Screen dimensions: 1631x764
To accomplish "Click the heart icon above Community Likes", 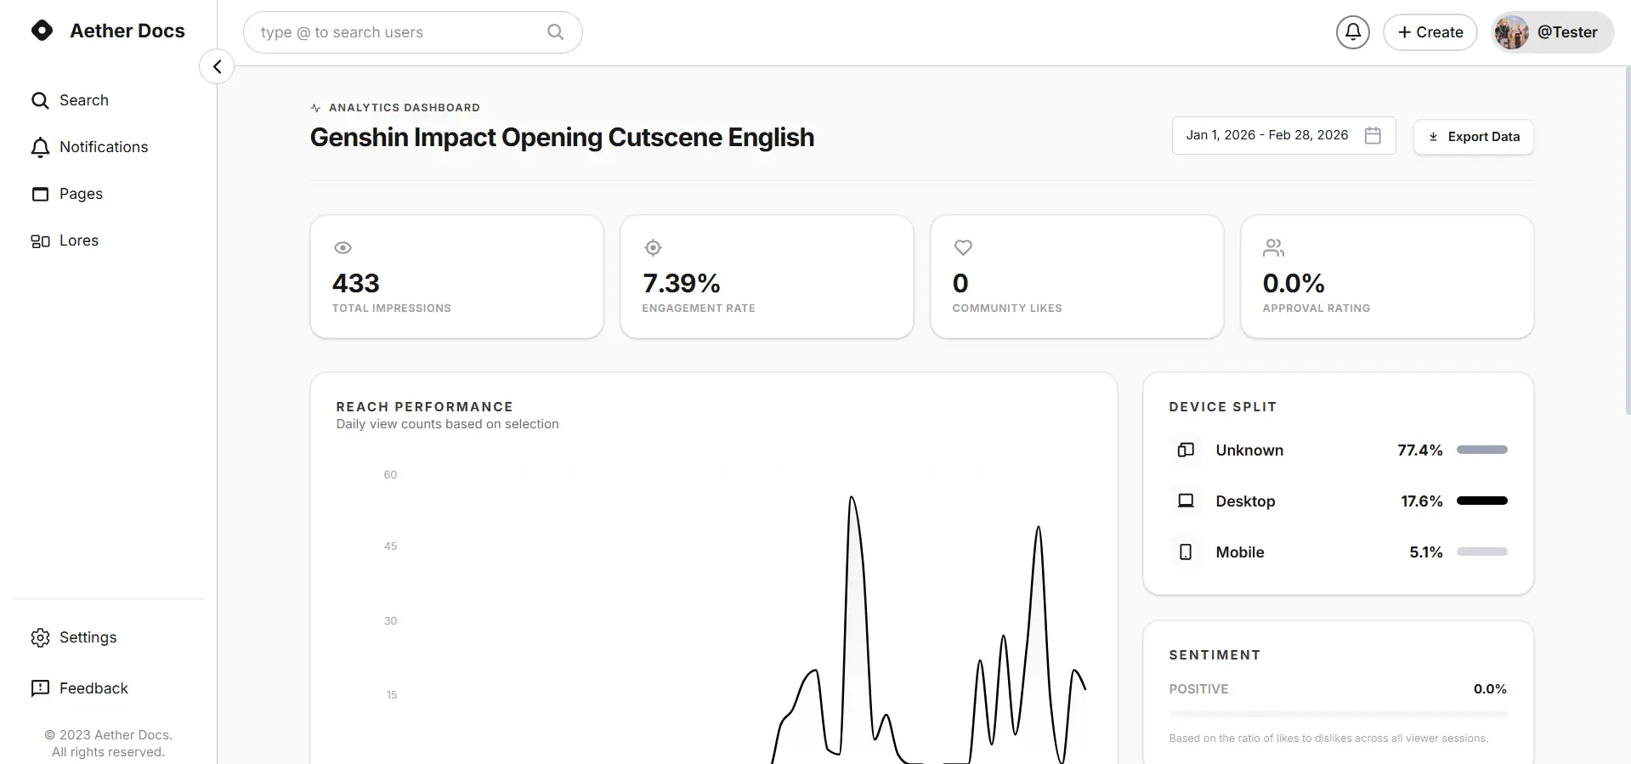I will tap(963, 248).
